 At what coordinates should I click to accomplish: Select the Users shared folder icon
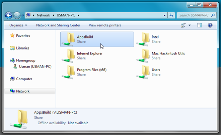point(143,72)
